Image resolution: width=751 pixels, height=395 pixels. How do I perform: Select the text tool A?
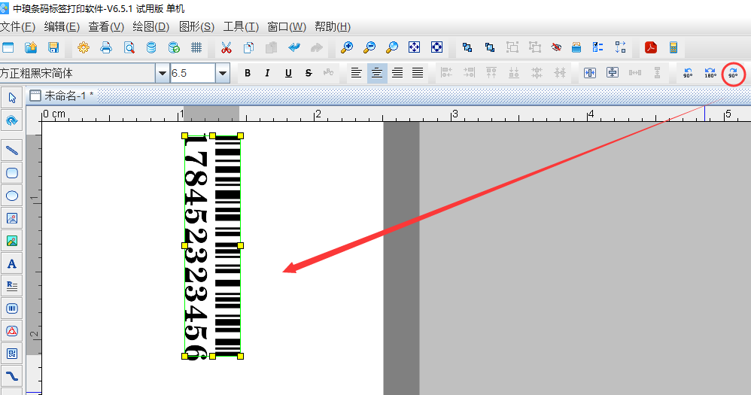12,263
